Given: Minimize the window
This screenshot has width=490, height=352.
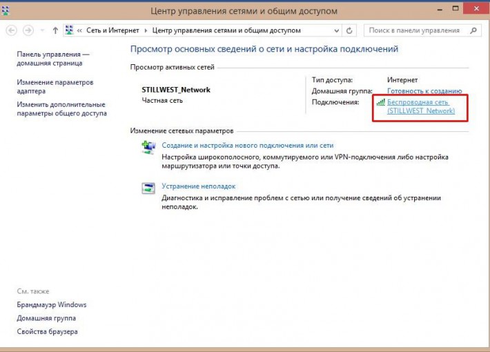Looking at the screenshot, I should pos(440,10).
